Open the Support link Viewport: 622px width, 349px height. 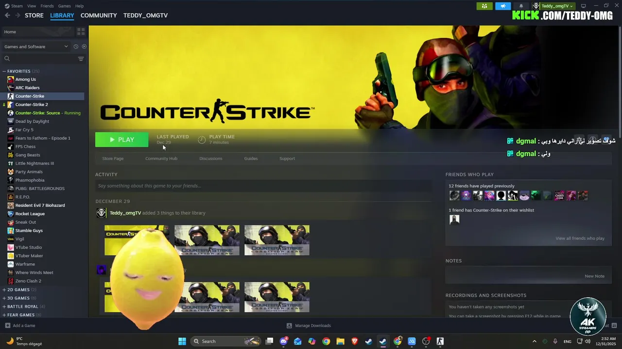tap(287, 159)
